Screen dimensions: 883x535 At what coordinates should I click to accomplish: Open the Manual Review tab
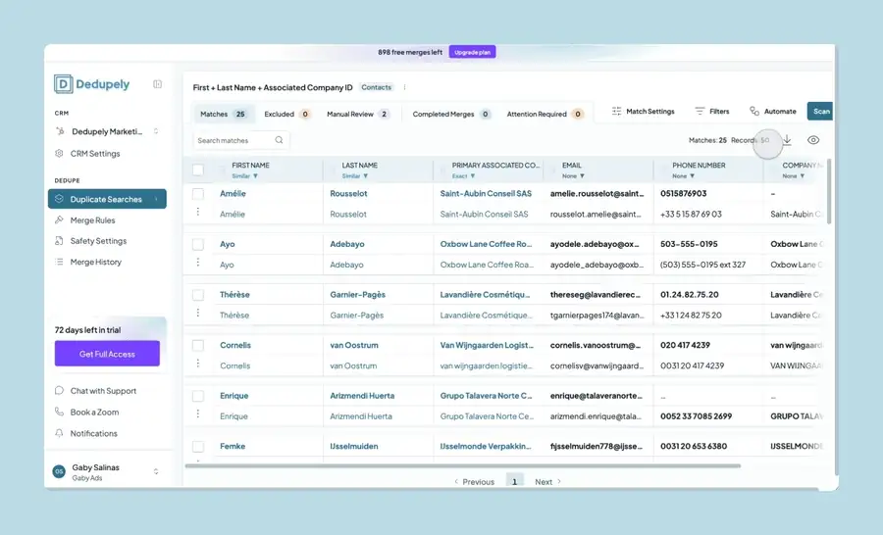tap(358, 114)
